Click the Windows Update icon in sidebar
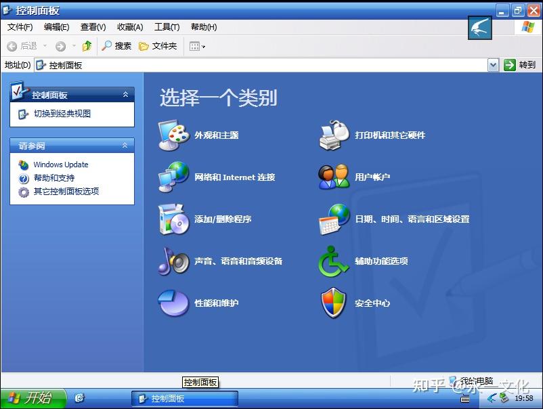The width and height of the screenshot is (543, 409). [x=24, y=165]
